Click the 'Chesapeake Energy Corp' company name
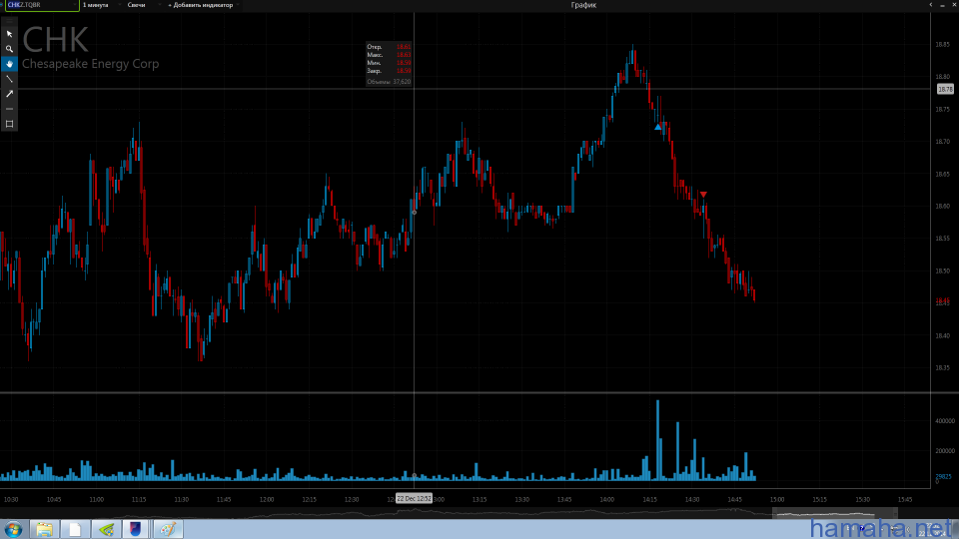 pyautogui.click(x=91, y=64)
